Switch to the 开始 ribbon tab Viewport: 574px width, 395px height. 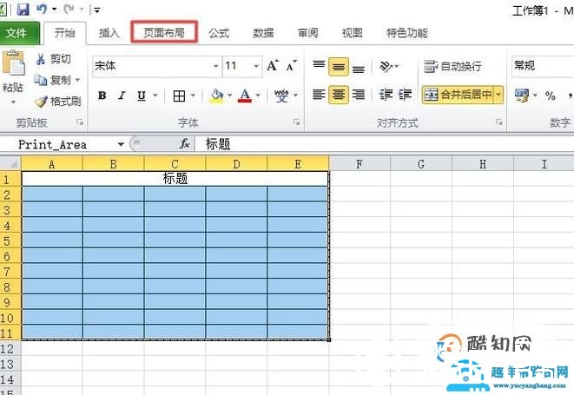click(x=65, y=33)
